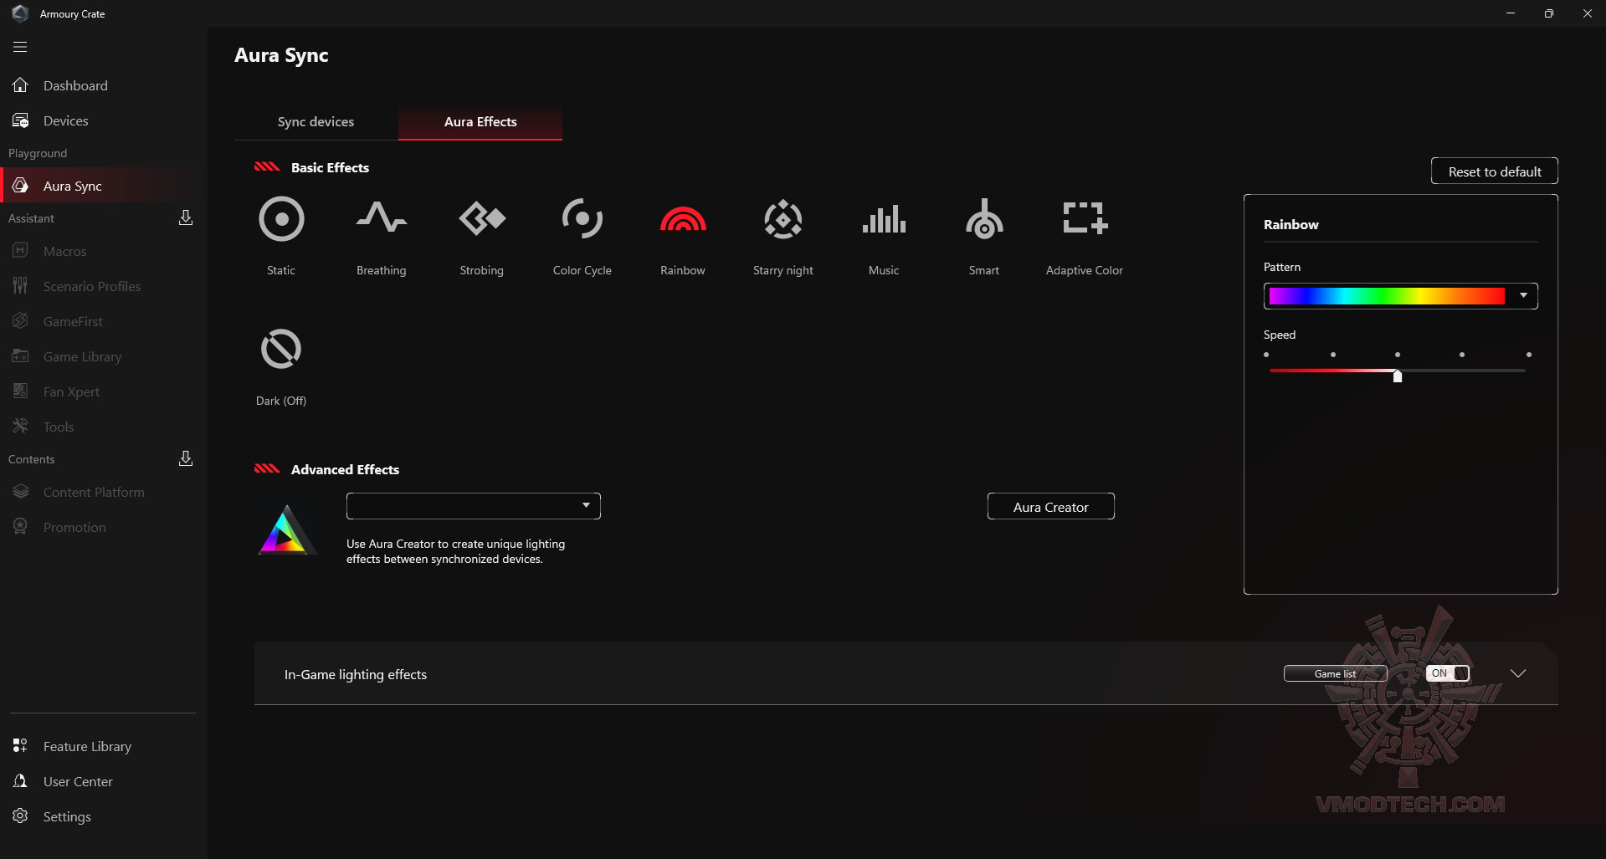
Task: Toggle In-Game lighting effects ON switch
Action: pos(1446,672)
